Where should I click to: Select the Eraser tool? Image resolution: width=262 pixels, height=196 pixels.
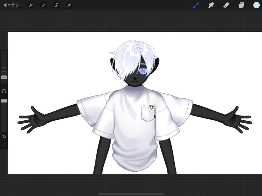[226, 5]
